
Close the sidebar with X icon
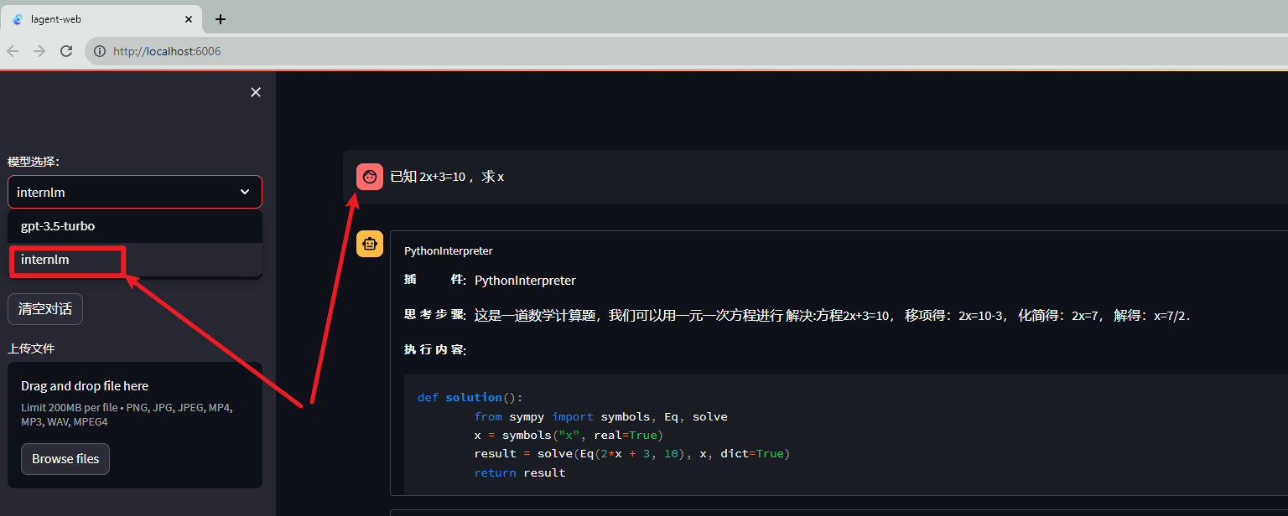point(256,92)
